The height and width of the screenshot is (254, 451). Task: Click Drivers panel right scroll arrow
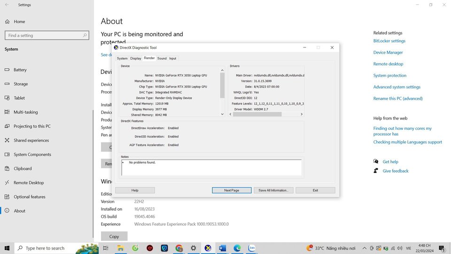pos(302,114)
